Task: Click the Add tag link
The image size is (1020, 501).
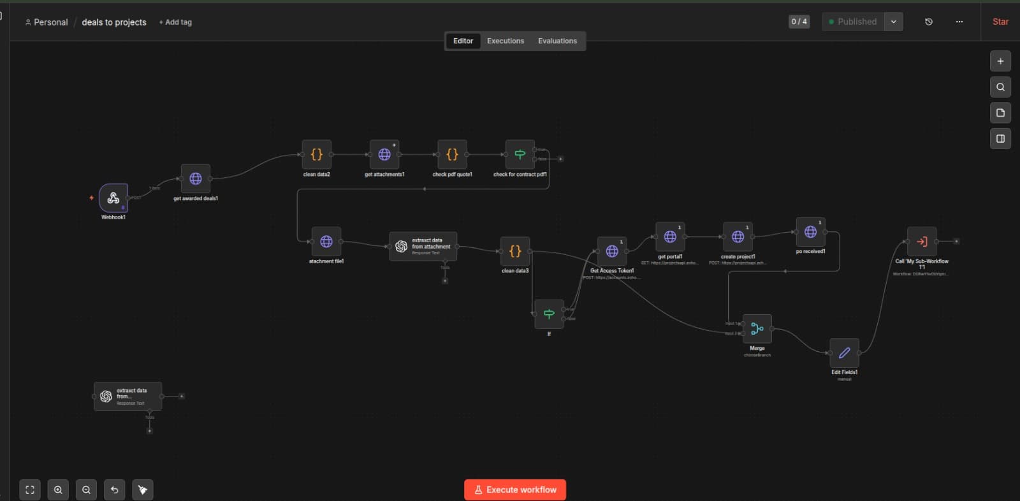Action: tap(175, 22)
